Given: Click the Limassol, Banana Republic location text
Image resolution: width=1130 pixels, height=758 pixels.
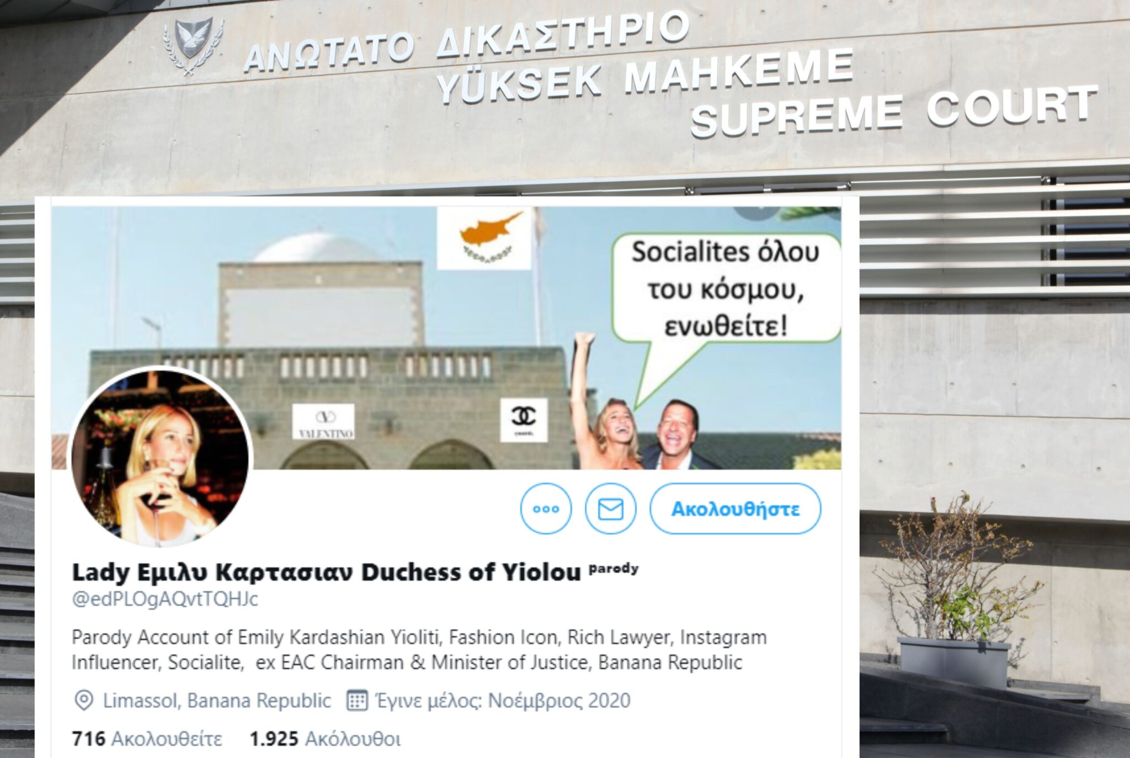Looking at the screenshot, I should [x=217, y=701].
